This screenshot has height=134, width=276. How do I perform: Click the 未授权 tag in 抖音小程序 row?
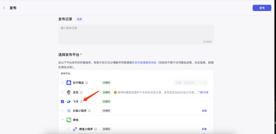point(106,111)
